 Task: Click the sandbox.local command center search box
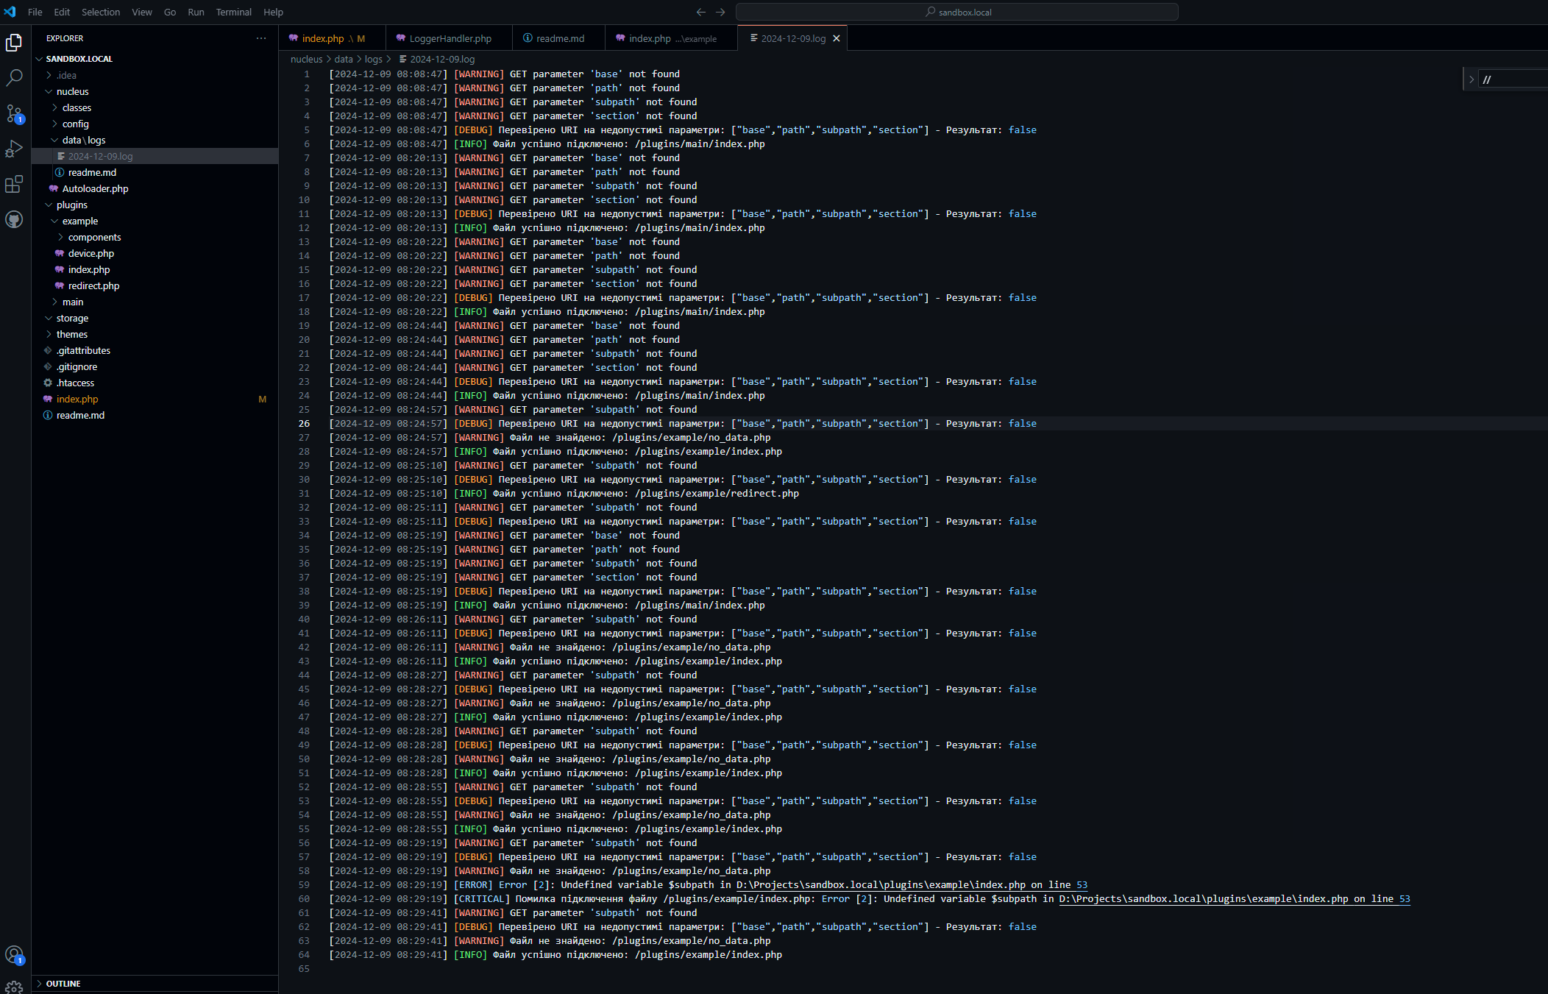click(956, 12)
